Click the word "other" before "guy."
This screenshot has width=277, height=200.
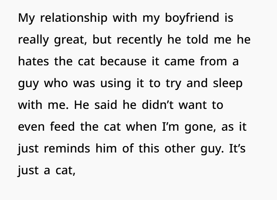[180, 148]
